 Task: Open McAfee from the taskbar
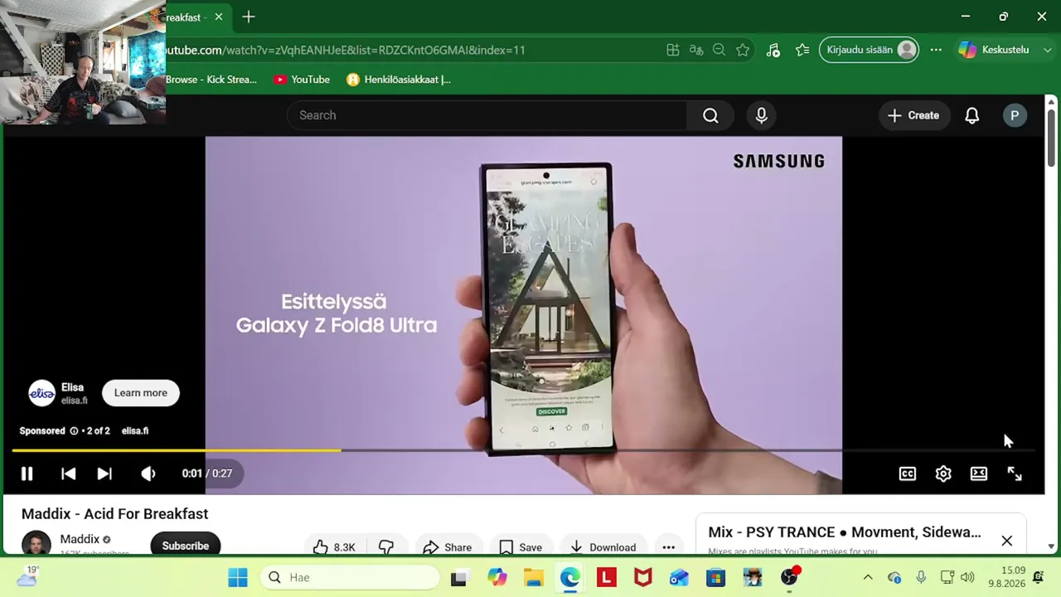[x=643, y=577]
